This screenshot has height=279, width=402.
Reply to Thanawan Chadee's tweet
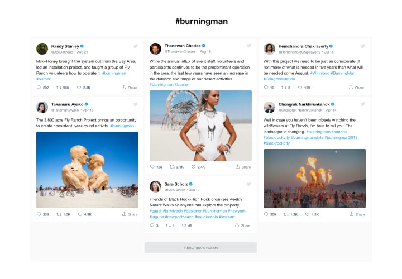click(152, 167)
